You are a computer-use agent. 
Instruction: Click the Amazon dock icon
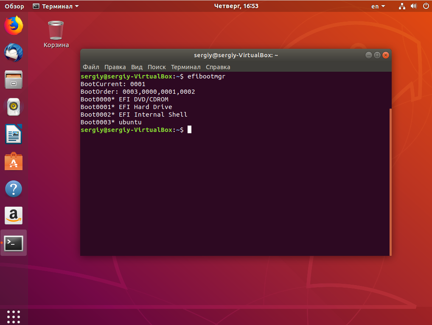tap(14, 216)
